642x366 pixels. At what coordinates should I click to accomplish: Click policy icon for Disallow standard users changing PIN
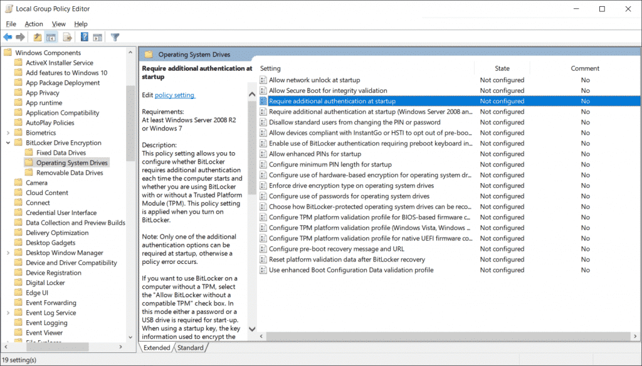[263, 122]
